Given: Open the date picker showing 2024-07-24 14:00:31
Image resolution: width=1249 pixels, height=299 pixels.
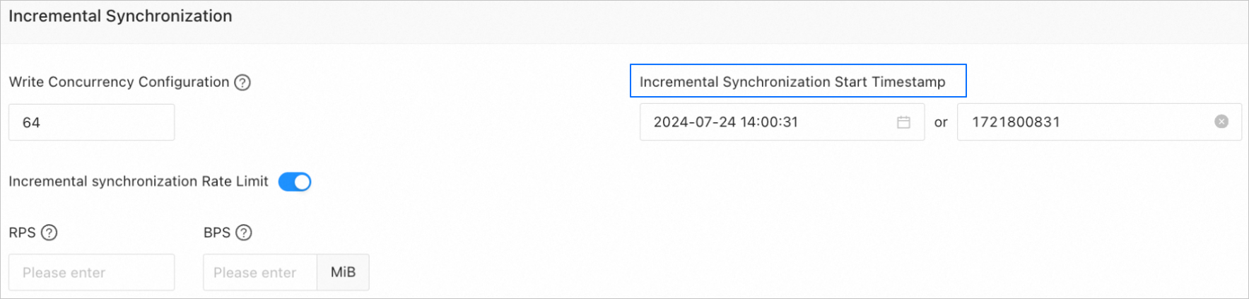Looking at the screenshot, I should [782, 122].
